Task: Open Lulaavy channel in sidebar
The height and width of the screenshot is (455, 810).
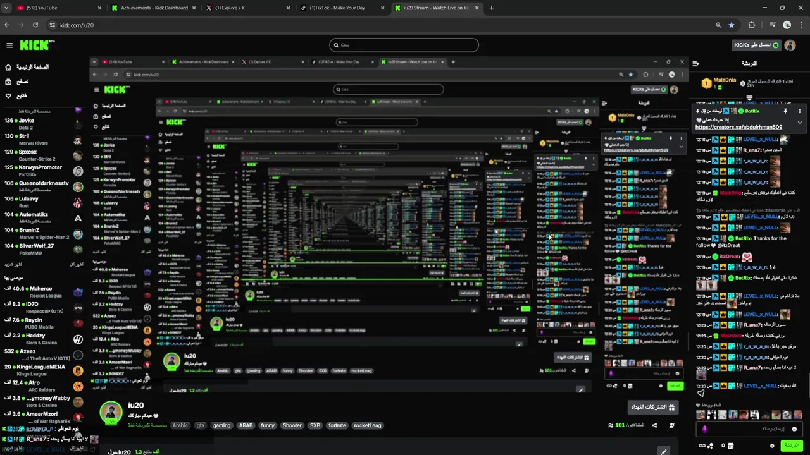Action: (x=44, y=202)
